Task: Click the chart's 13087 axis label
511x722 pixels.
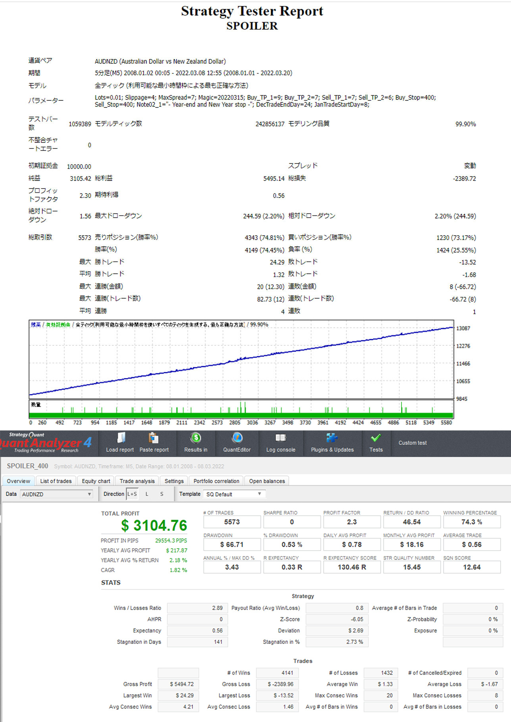Action: [x=463, y=328]
